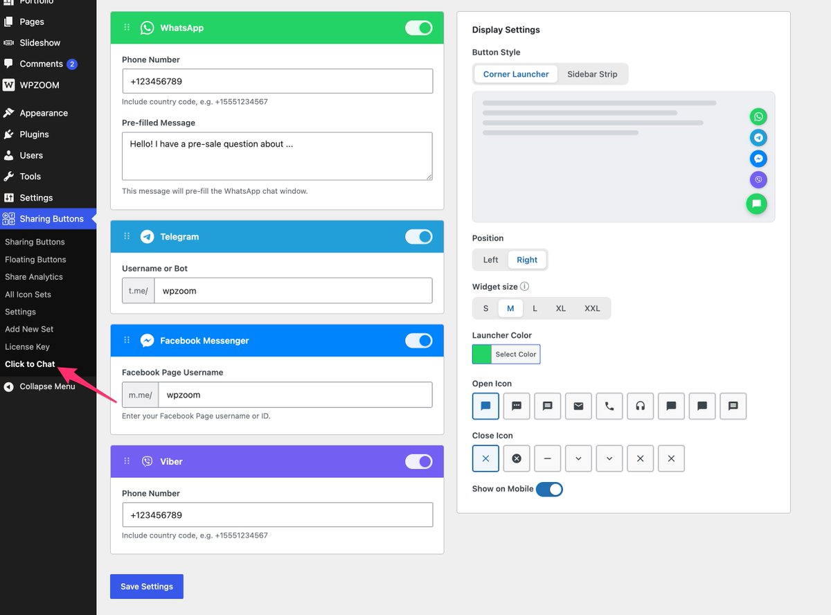Viewport: 831px width, 615px height.
Task: Choose the circled X close icon
Action: (x=517, y=458)
